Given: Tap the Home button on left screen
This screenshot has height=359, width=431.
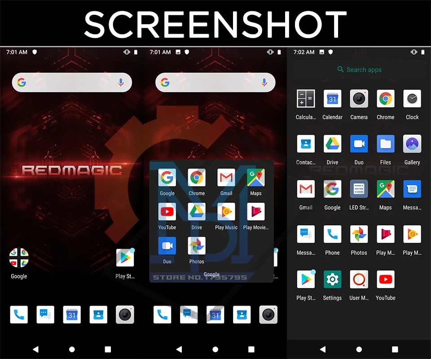Looking at the screenshot, I should tap(72, 350).
